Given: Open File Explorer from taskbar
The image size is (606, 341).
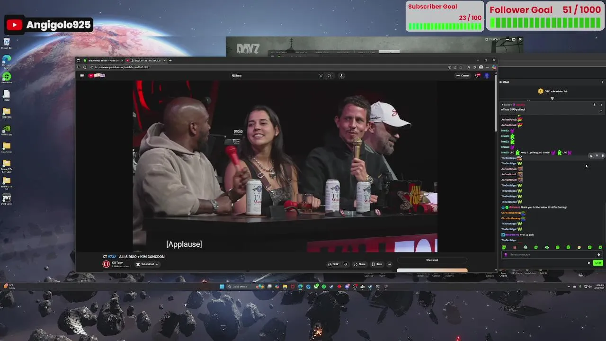Looking at the screenshot, I should [285, 287].
